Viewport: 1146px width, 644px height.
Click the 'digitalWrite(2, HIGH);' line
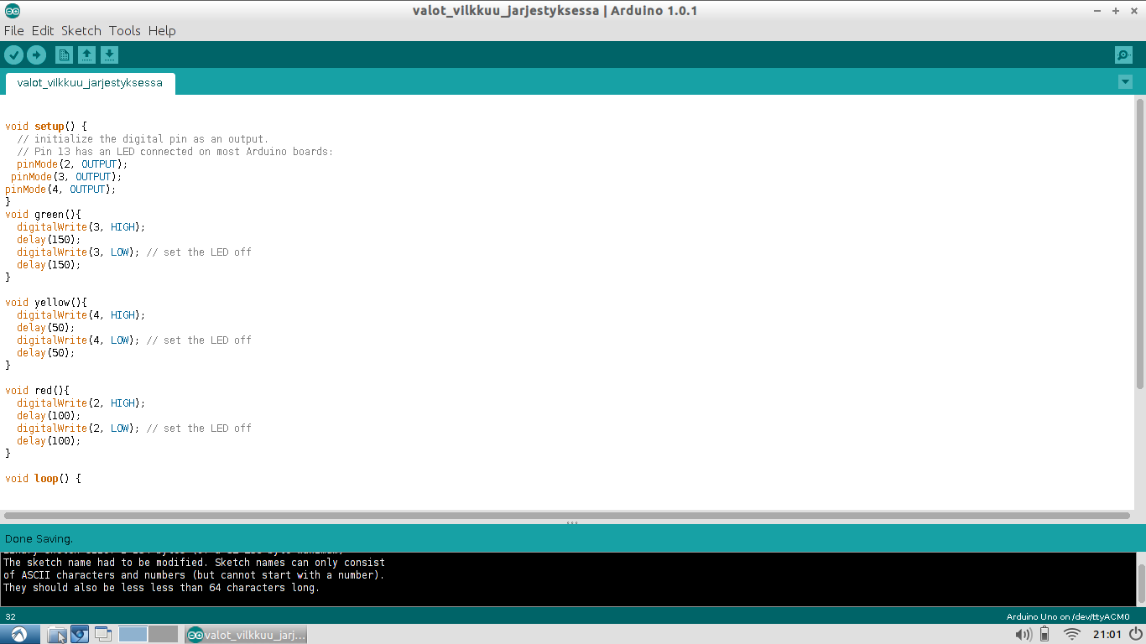[81, 403]
